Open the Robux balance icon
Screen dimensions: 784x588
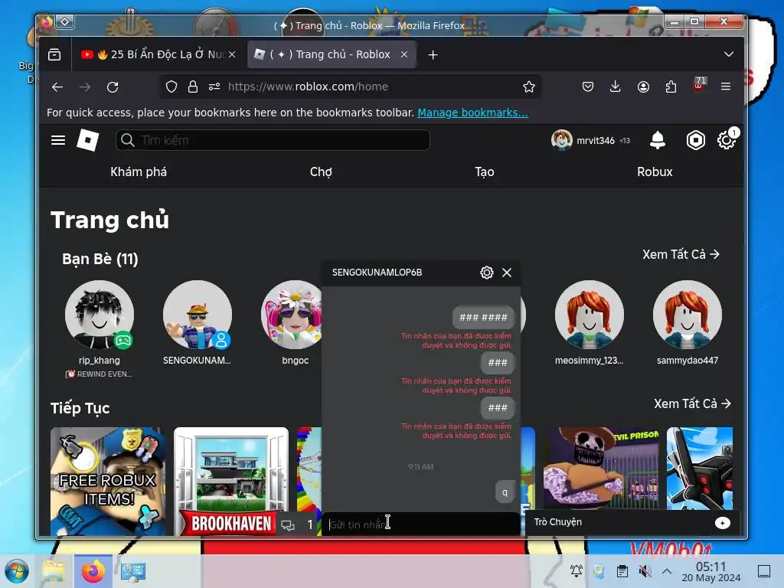pyautogui.click(x=695, y=140)
